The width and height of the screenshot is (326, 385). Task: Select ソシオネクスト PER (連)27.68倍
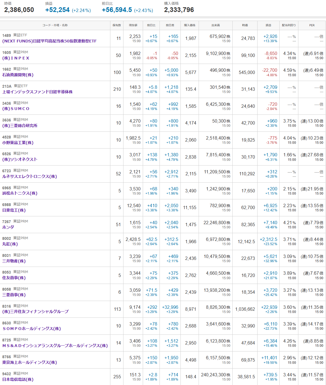point(312,155)
